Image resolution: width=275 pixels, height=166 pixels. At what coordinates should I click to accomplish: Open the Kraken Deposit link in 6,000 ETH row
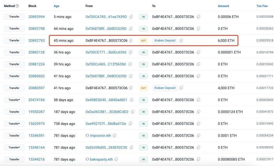tap(165, 40)
